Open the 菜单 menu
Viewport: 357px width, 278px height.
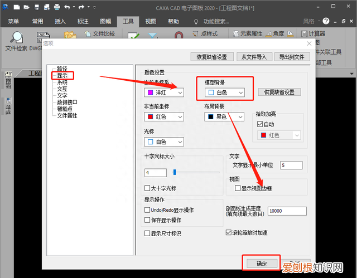[x=13, y=21]
